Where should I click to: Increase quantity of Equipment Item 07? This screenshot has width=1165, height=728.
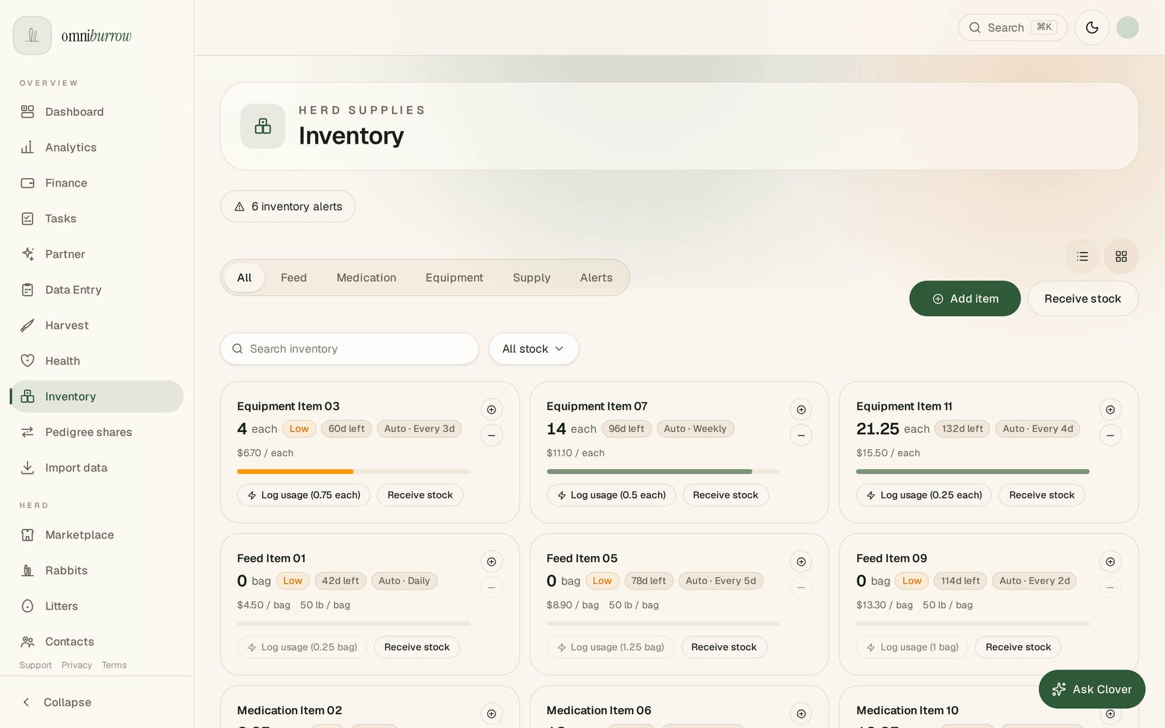[x=801, y=410]
